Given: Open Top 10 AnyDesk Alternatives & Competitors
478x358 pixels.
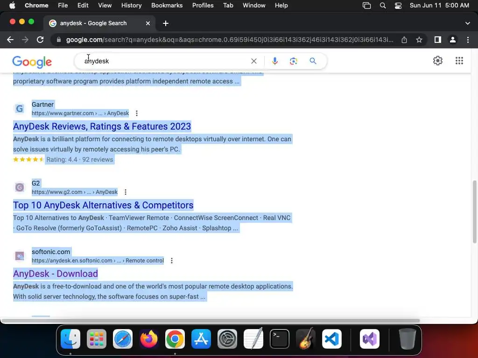Looking at the screenshot, I should point(103,205).
